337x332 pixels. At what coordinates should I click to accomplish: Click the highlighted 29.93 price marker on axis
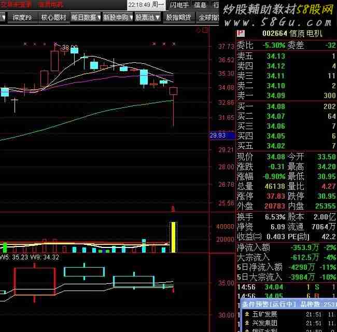coord(222,135)
